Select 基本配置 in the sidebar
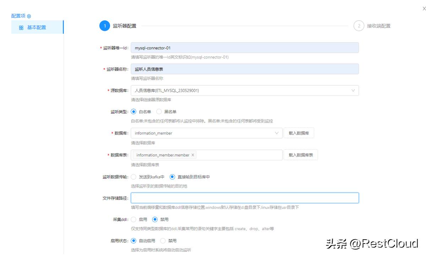Image resolution: width=426 pixels, height=257 pixels. tap(37, 27)
